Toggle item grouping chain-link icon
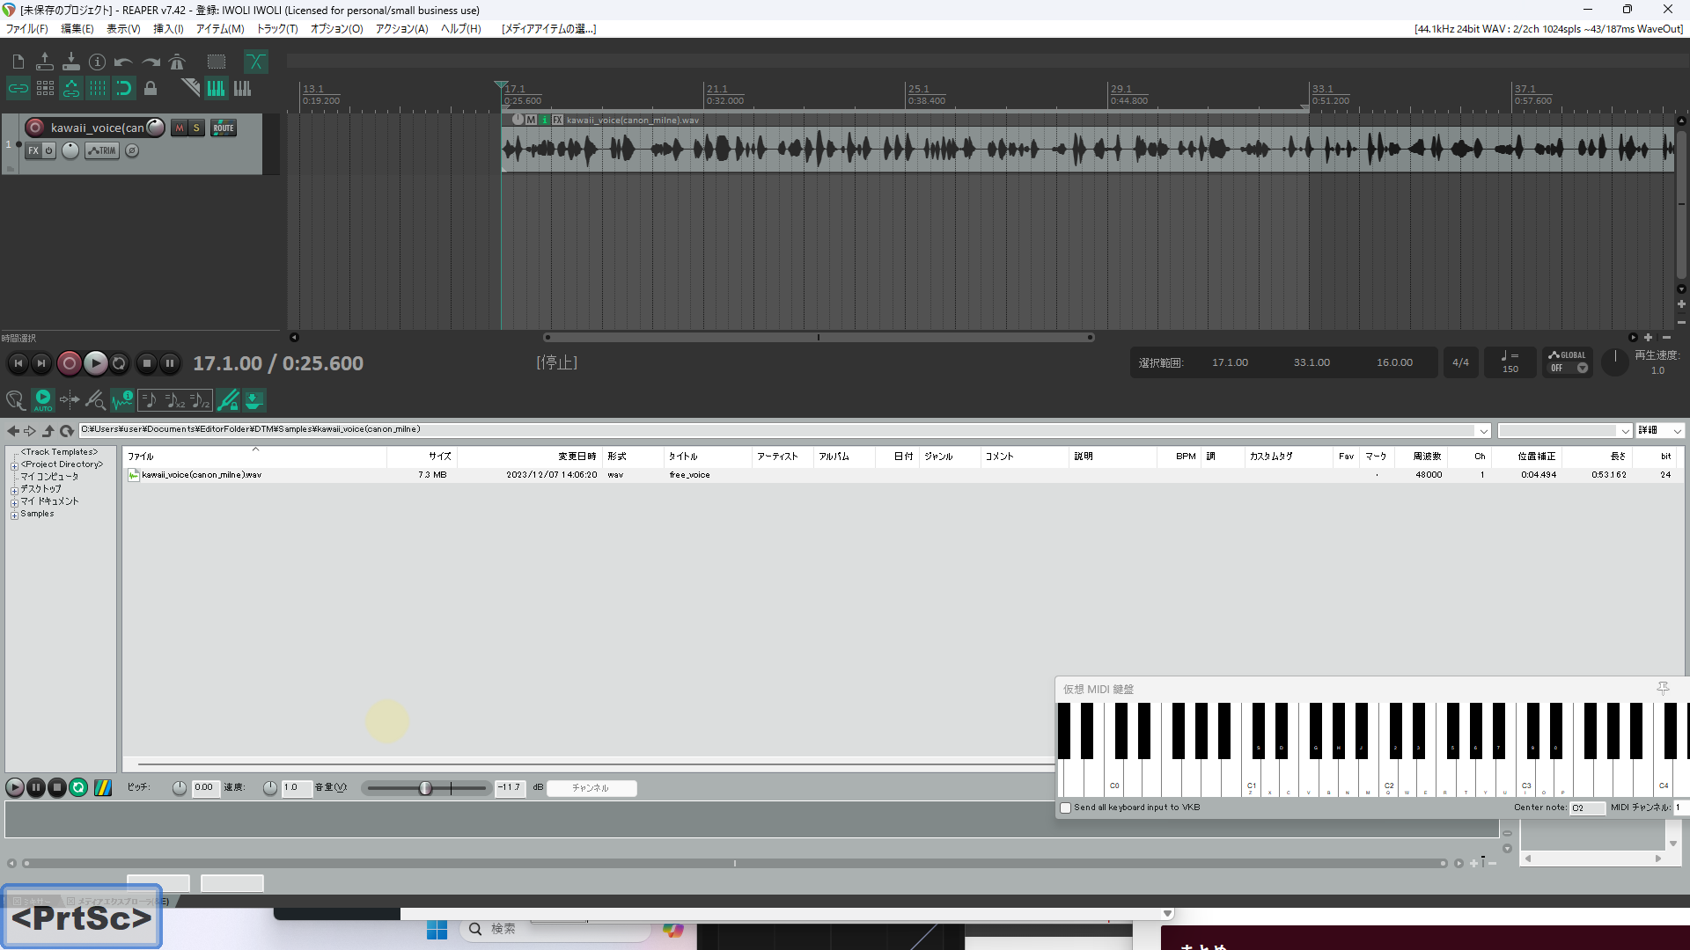The height and width of the screenshot is (950, 1690). click(x=18, y=88)
